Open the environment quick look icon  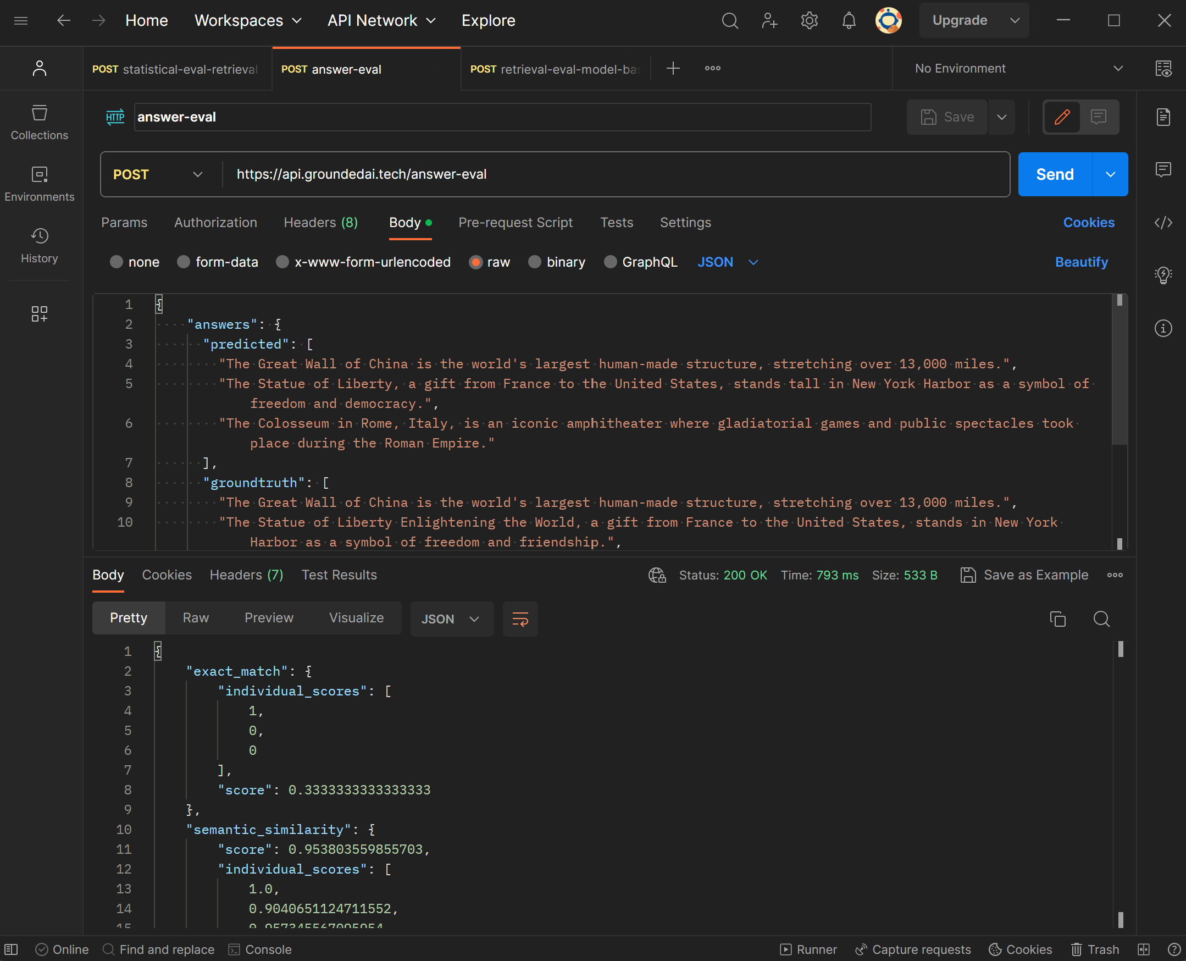[x=1163, y=68]
